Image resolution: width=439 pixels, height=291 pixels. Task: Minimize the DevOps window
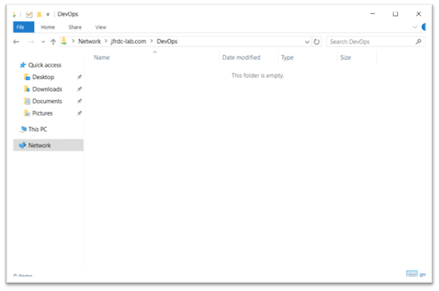[x=372, y=14]
